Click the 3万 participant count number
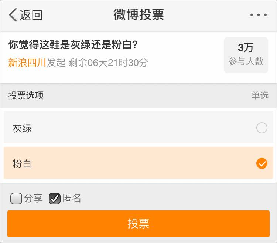The image size is (277, 243). click(246, 48)
